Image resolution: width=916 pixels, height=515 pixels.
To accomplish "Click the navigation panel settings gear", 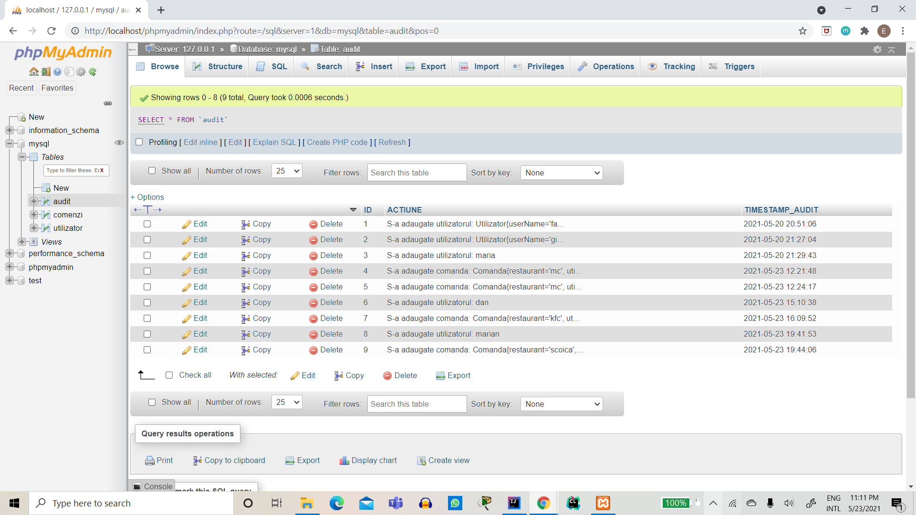I will 81,72.
